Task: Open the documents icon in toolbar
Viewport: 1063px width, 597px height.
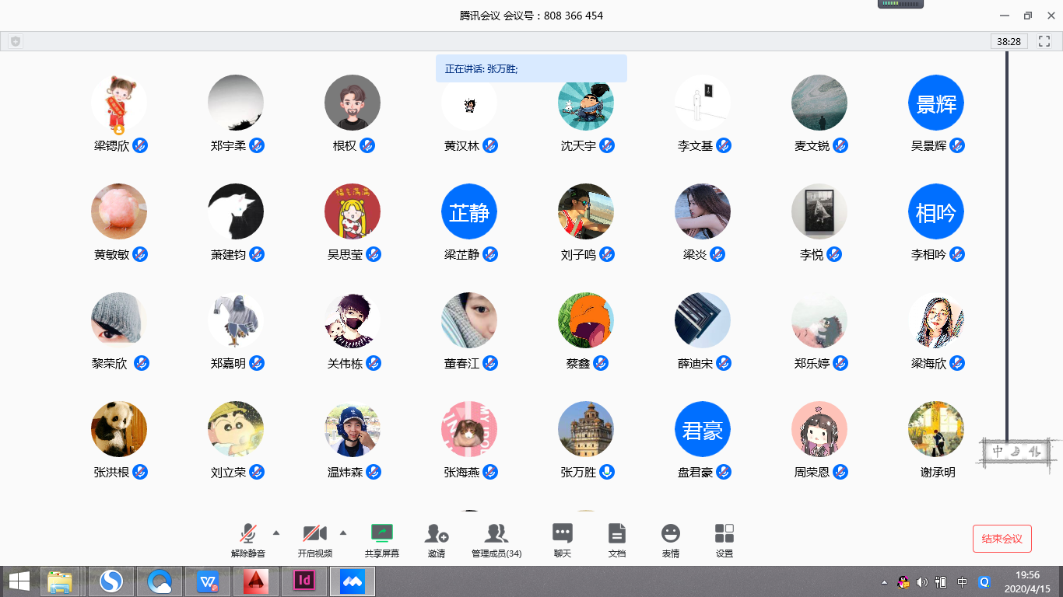Action: (x=616, y=540)
